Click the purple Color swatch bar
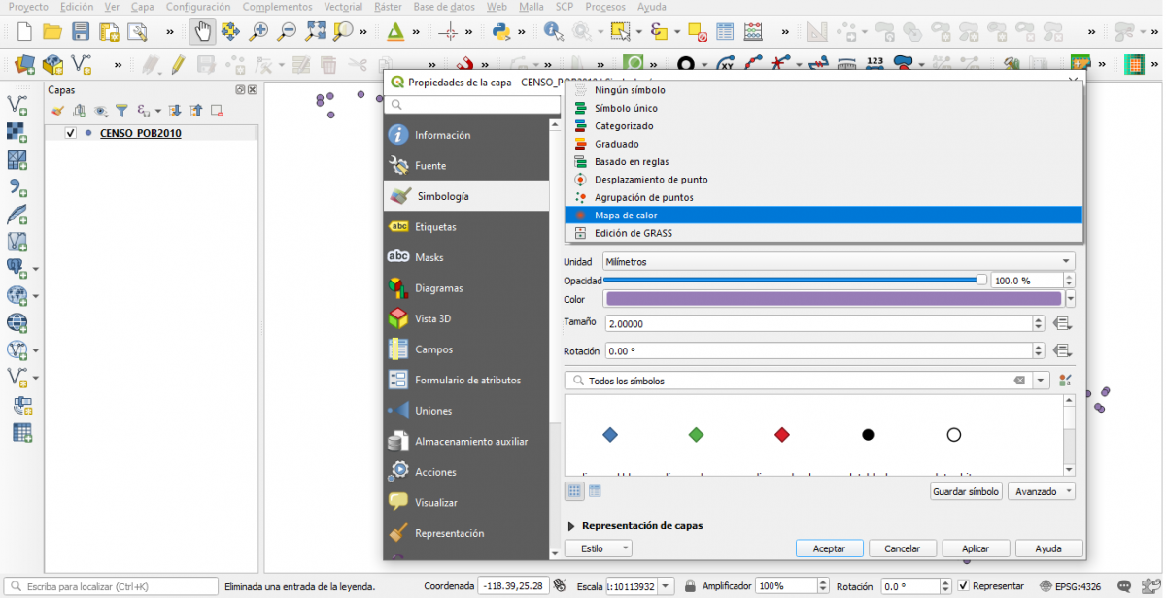Viewport: 1166px width, 598px height. click(x=833, y=299)
